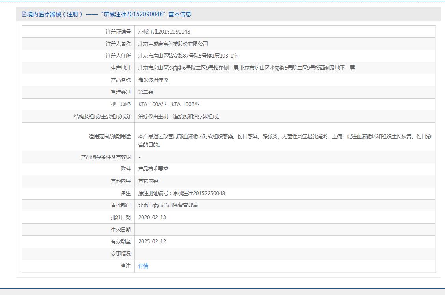
Task: Click the 审批部门 row label
Action: tap(121, 205)
